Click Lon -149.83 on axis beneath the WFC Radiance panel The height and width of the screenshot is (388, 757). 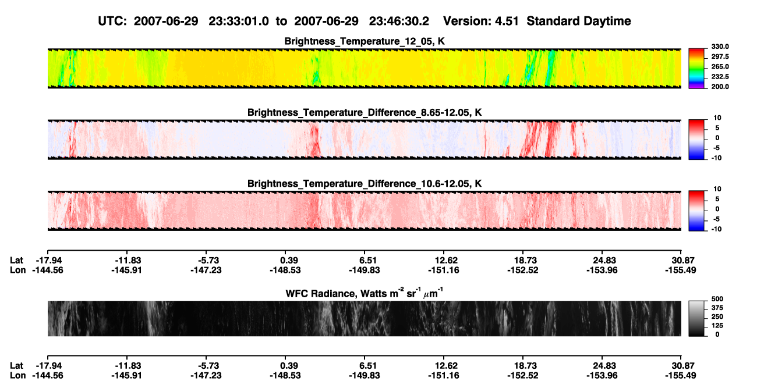click(x=365, y=375)
